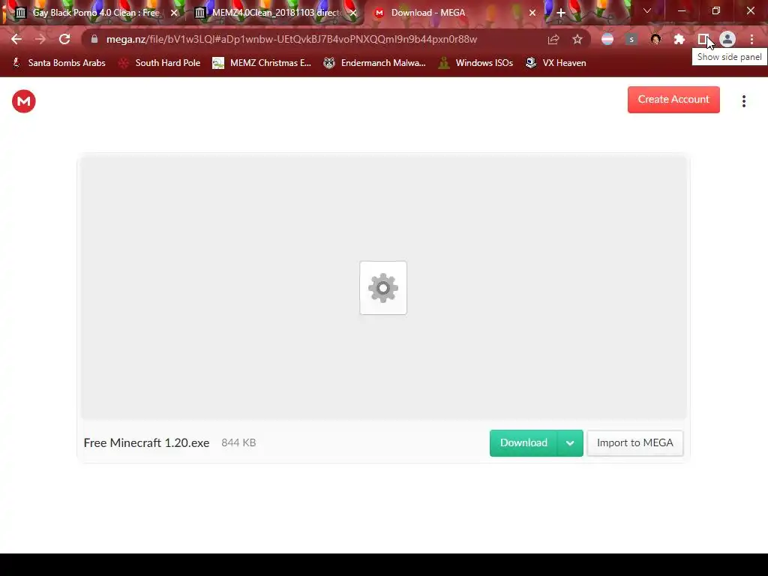Expand tab search chevron
Viewport: 768px width, 576px height.
647,10
